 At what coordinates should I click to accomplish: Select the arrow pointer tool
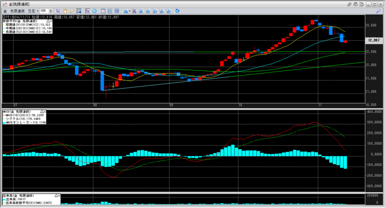58,11
